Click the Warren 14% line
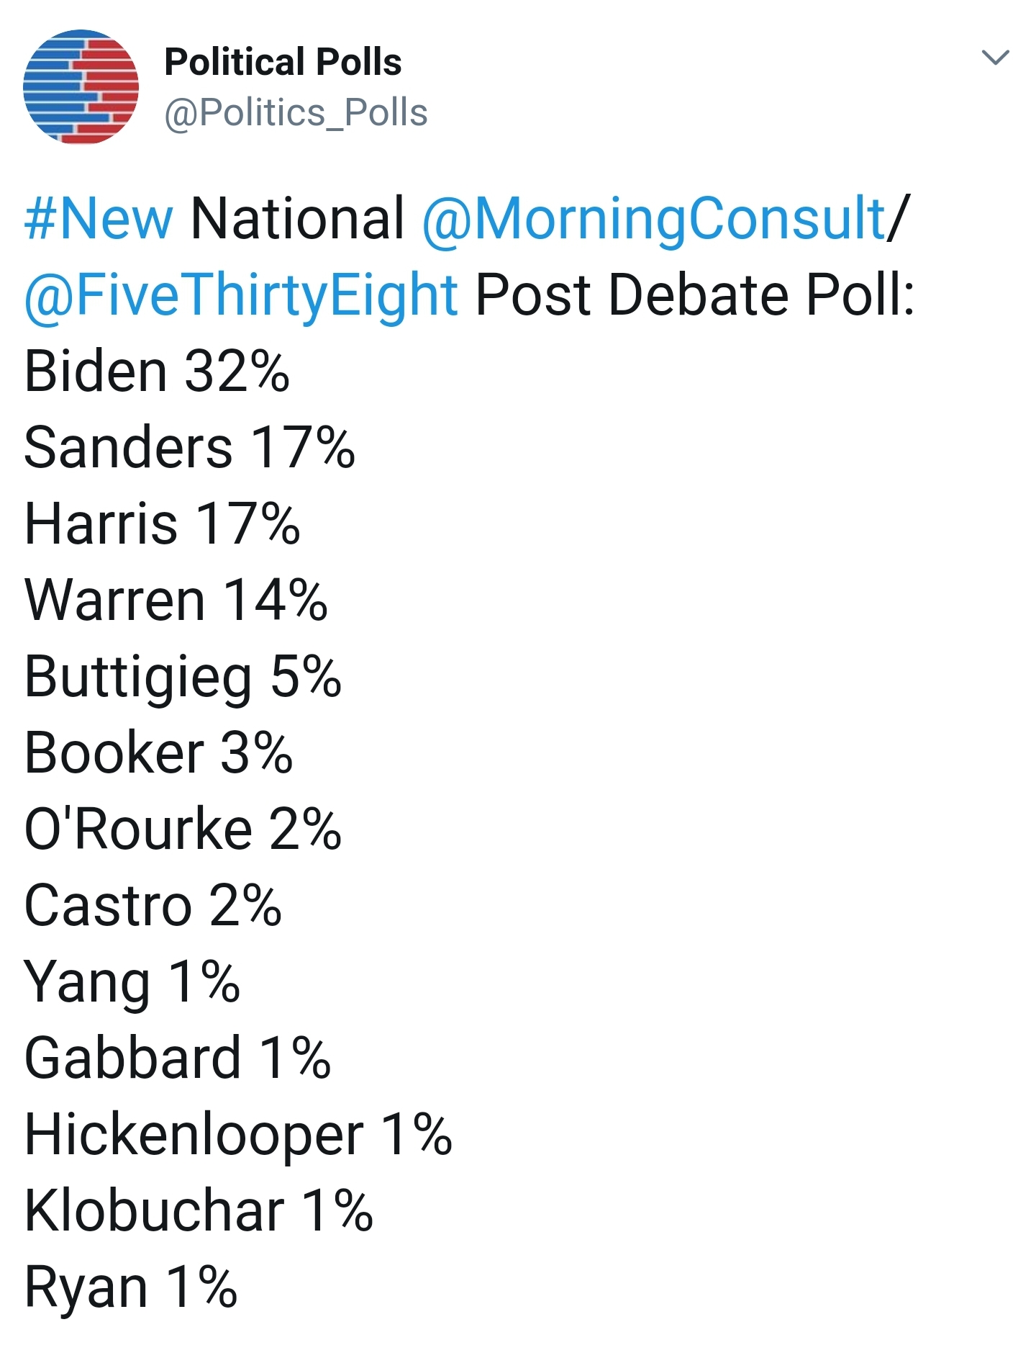This screenshot has width=1036, height=1358. click(x=176, y=601)
